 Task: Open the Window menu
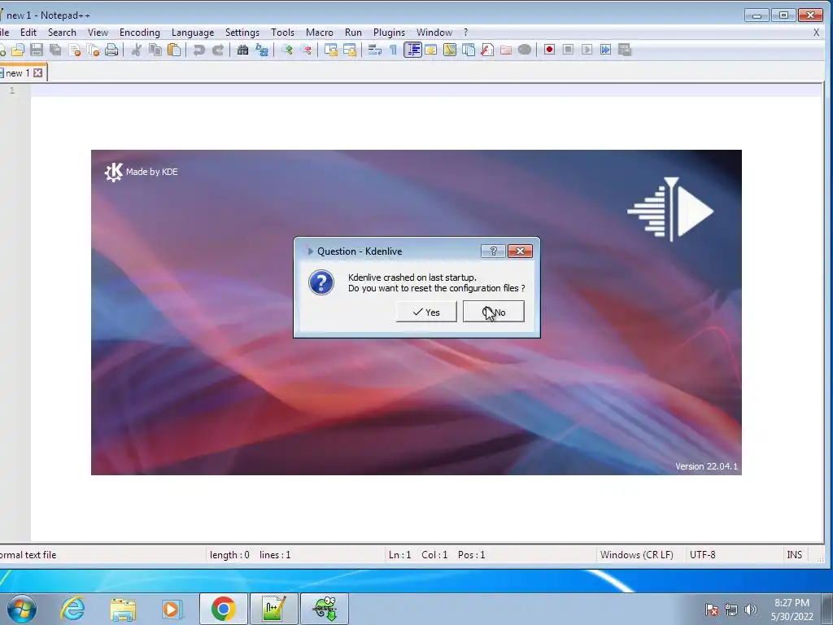pos(434,33)
